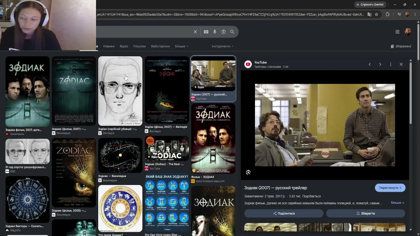Click the magnifying glass search button
Viewport: 420px width, 236px height.
232,32
